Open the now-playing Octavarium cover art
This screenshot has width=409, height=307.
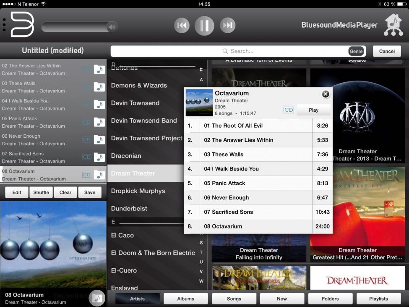point(53,244)
